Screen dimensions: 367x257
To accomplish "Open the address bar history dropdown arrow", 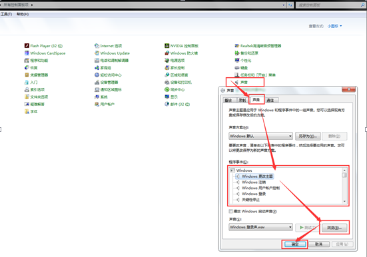I will pyautogui.click(x=284, y=5).
